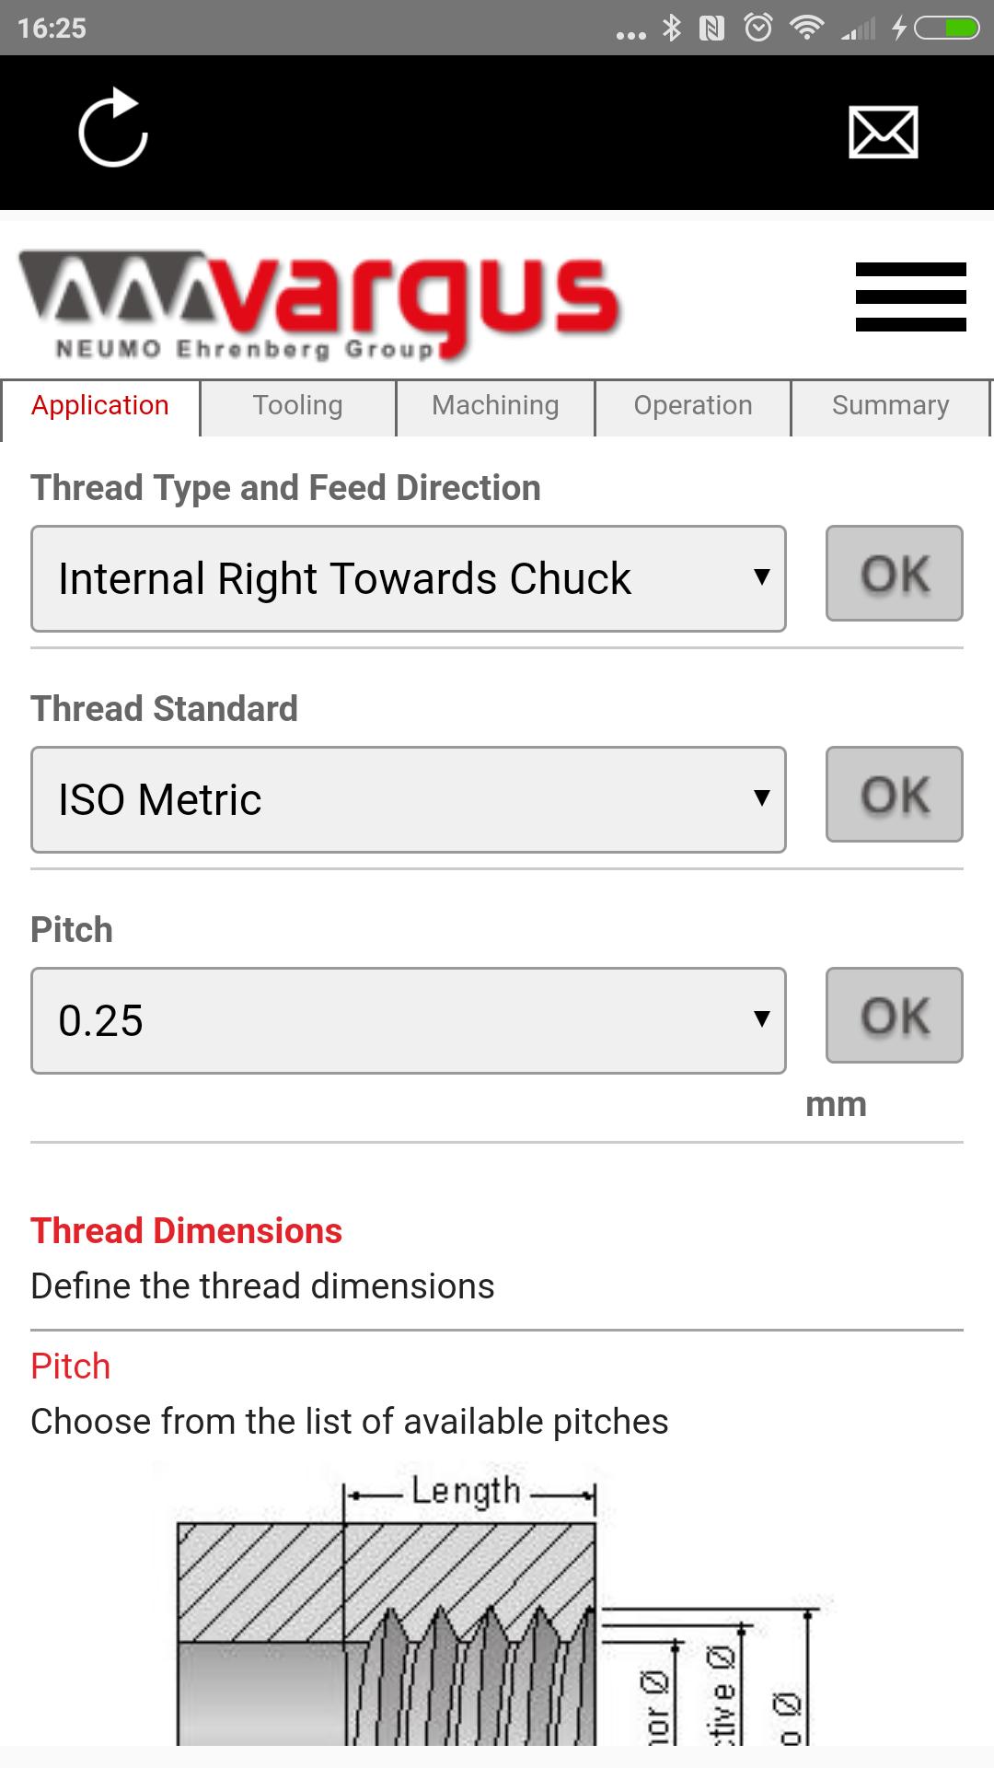Expand the Thread Type and Feed Direction dropdown
The image size is (994, 1768).
(x=409, y=578)
